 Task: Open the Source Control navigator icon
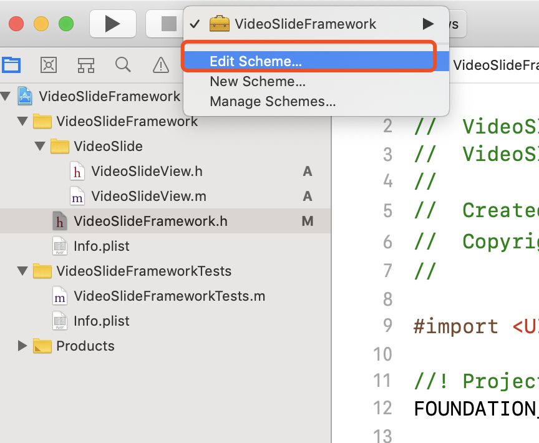point(49,65)
